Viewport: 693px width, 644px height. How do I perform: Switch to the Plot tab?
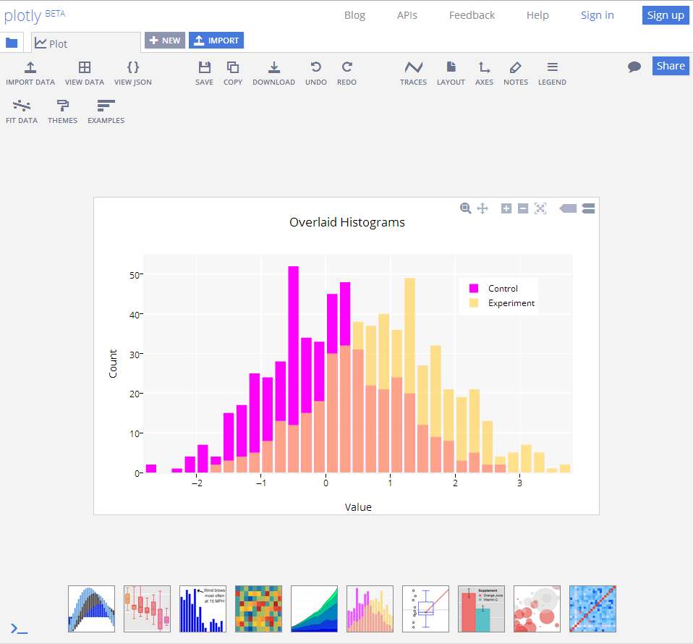54,43
